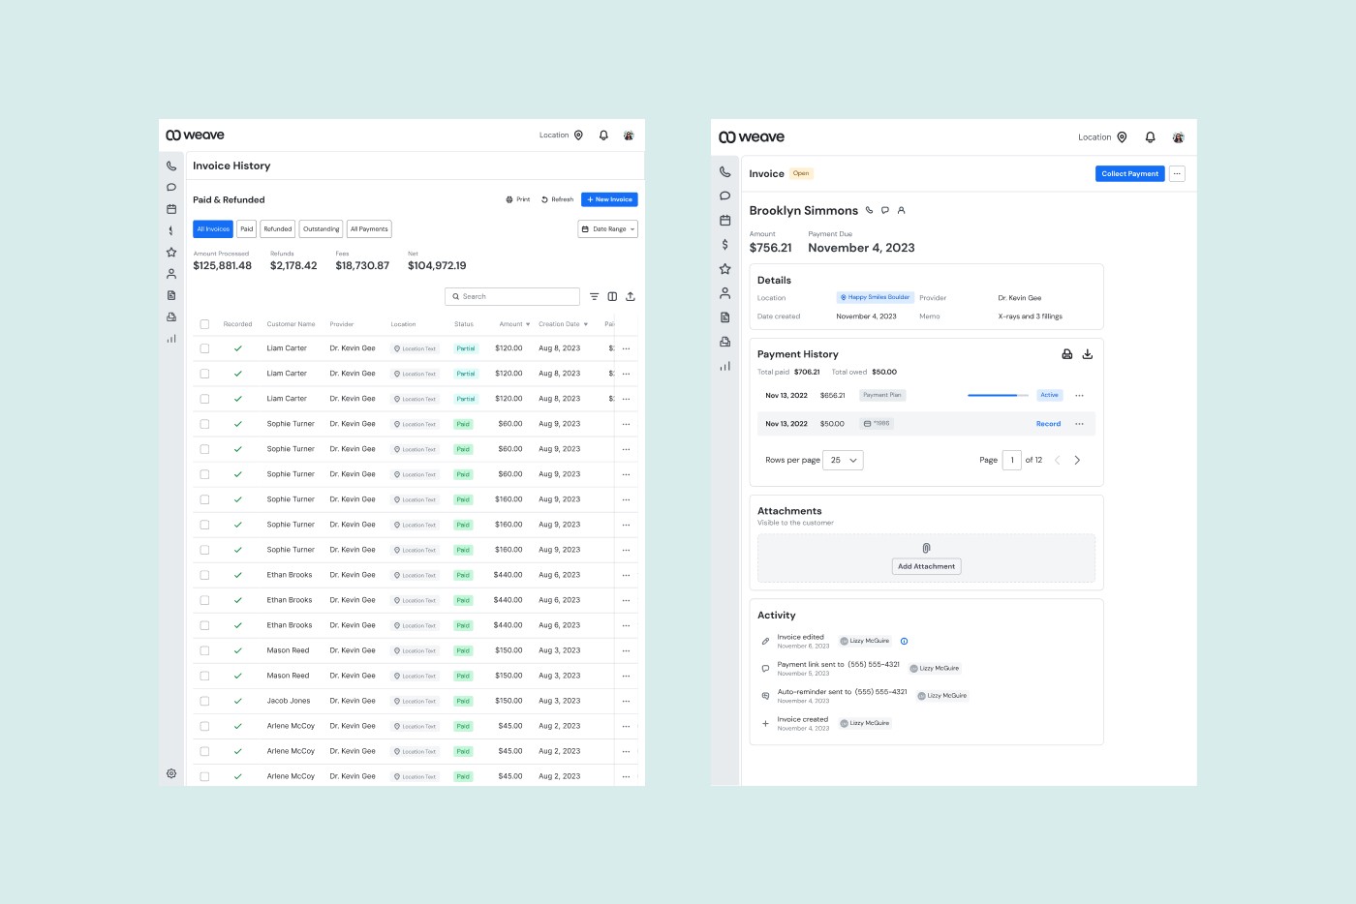Message Brooklyn Simmons using chat icon

tap(885, 210)
